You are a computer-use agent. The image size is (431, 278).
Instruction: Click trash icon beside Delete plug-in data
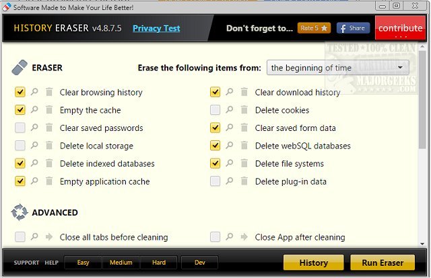pyautogui.click(x=244, y=181)
